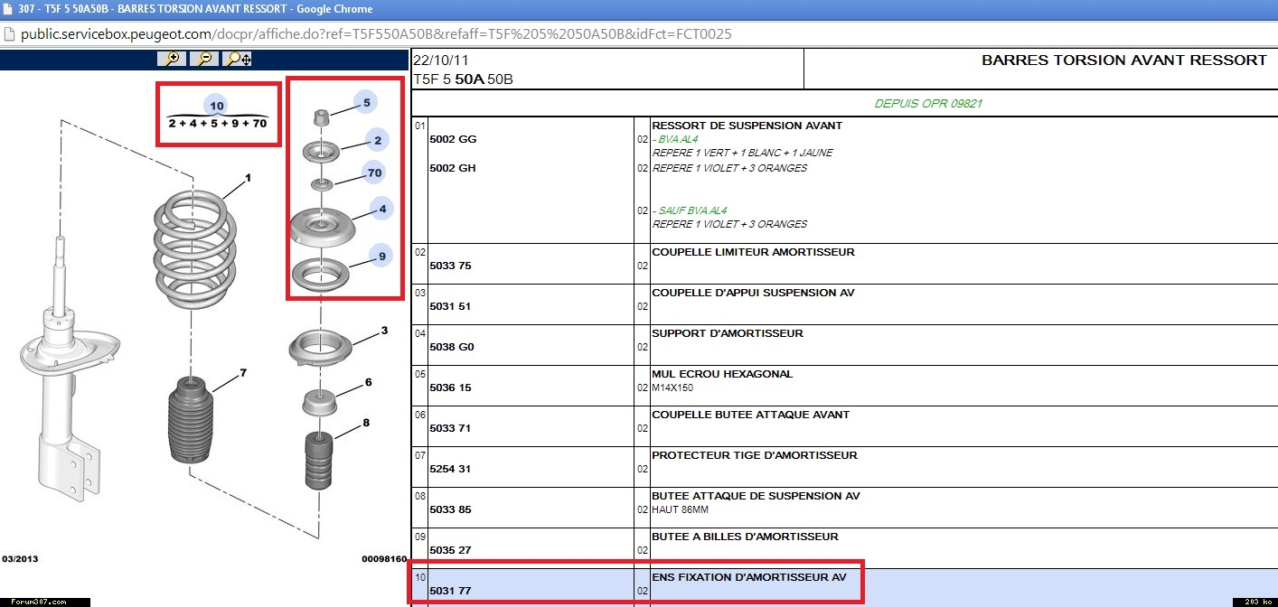Click part number 5033 75

tap(450, 266)
